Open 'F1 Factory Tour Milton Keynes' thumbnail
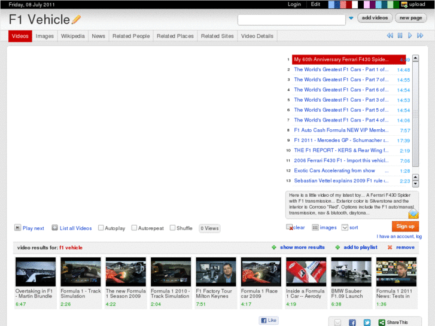This screenshot has width=435, height=326. (216, 272)
